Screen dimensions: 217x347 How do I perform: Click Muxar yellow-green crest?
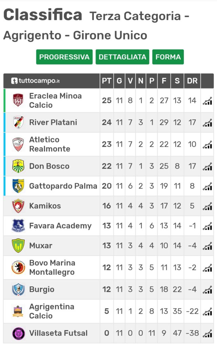click(18, 245)
